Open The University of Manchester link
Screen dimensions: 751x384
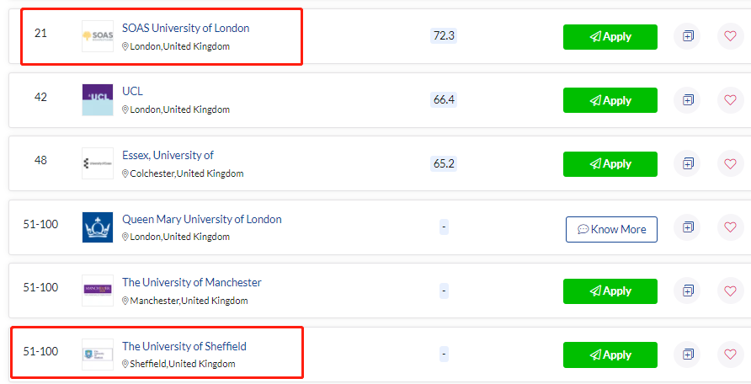coord(192,282)
